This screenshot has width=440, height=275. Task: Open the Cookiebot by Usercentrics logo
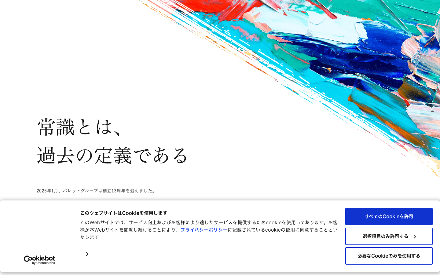coord(39,260)
